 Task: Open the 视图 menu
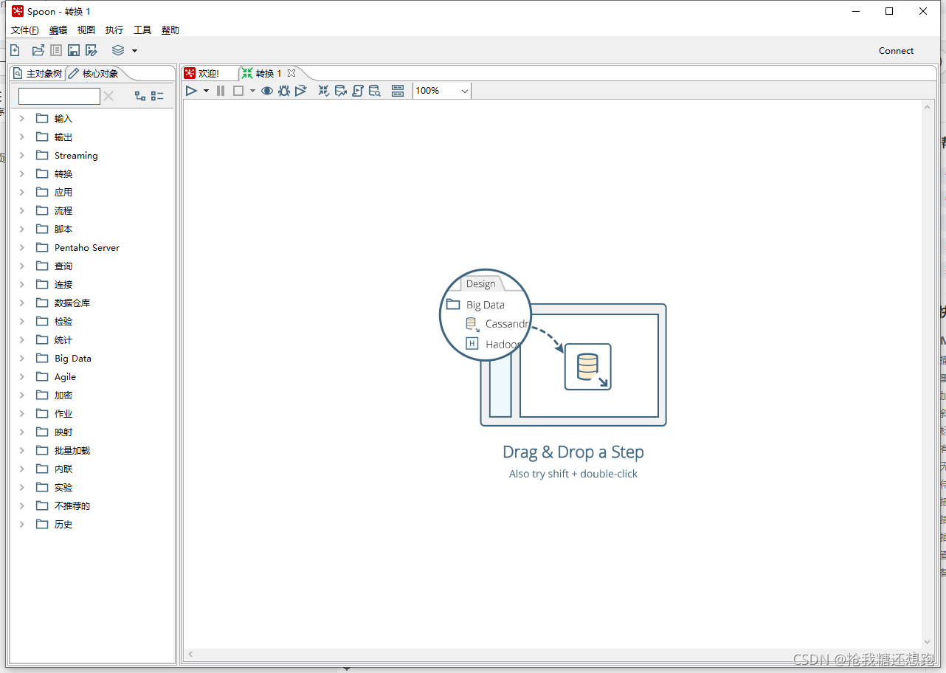[86, 30]
